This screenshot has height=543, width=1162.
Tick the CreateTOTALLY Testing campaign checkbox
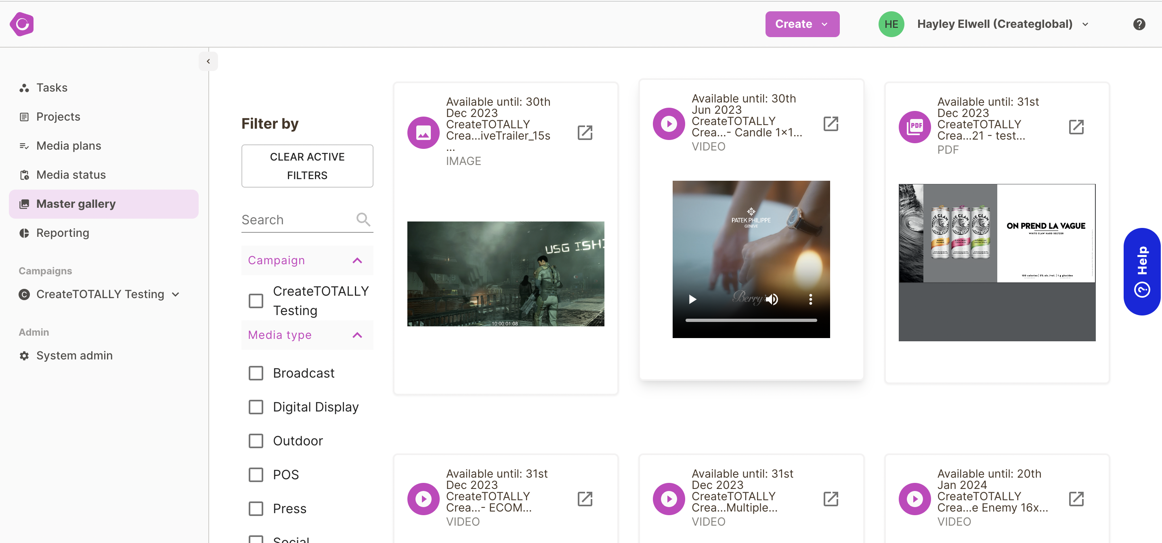coord(256,301)
